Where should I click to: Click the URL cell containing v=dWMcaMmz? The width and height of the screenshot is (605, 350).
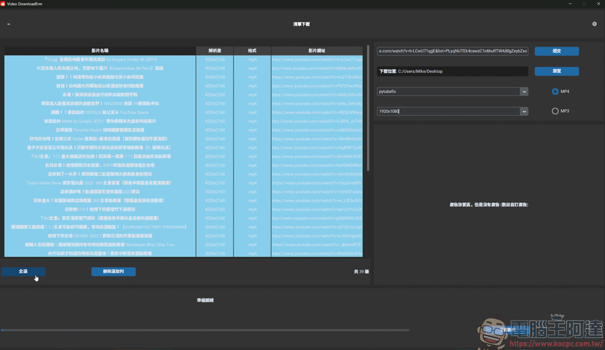pyautogui.click(x=317, y=69)
